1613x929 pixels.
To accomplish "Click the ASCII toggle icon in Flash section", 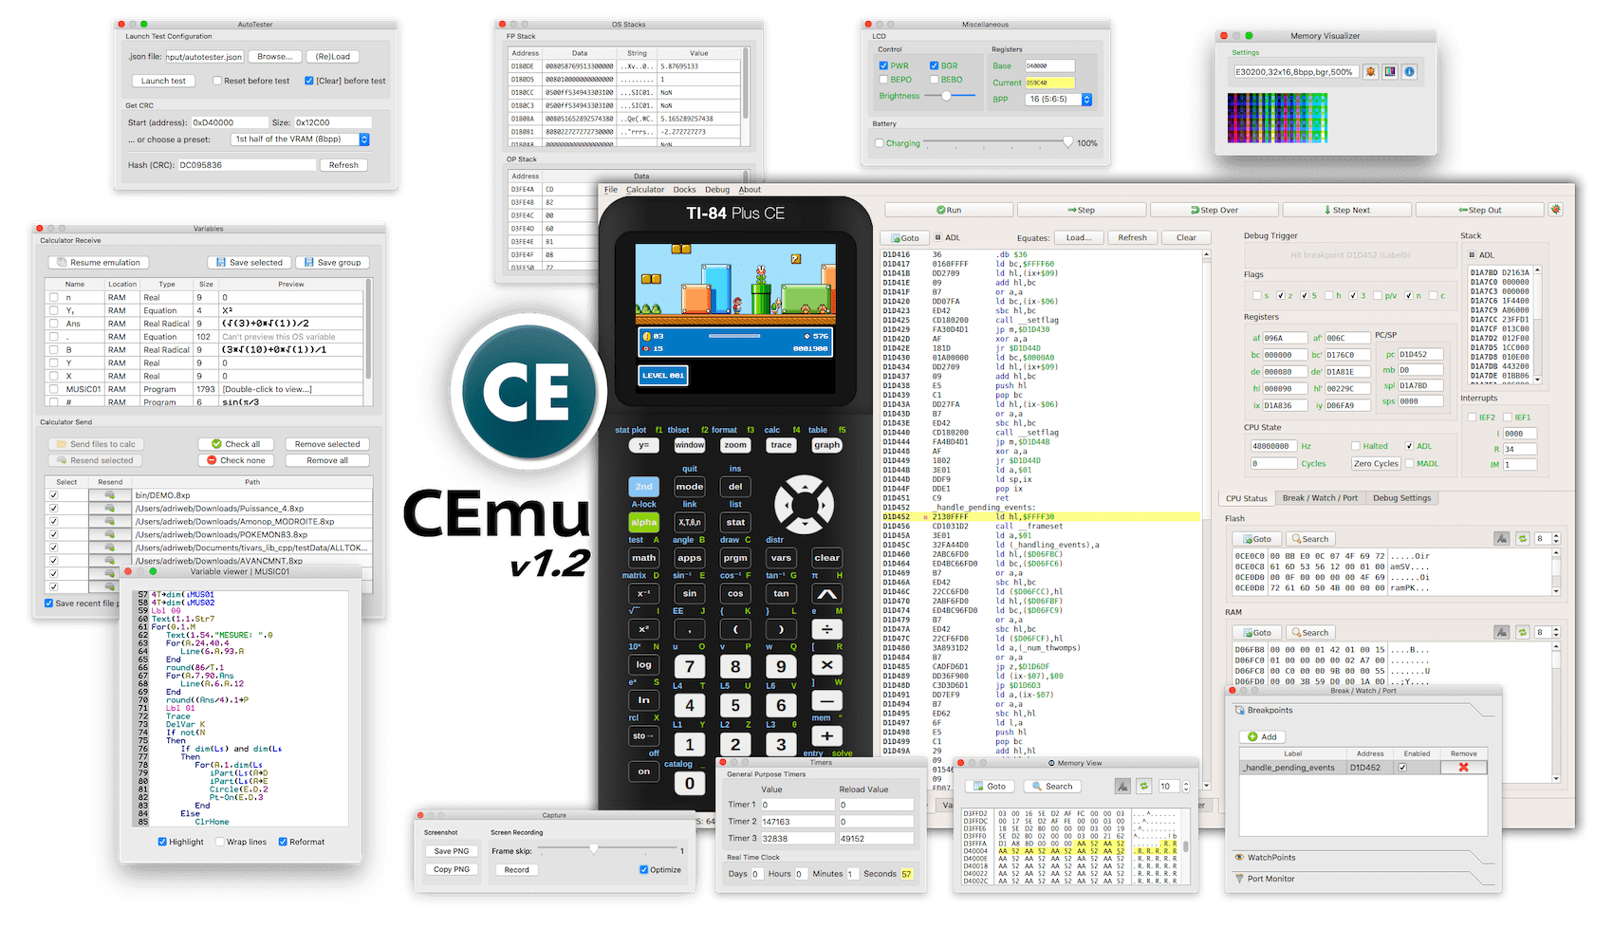I will (1501, 539).
